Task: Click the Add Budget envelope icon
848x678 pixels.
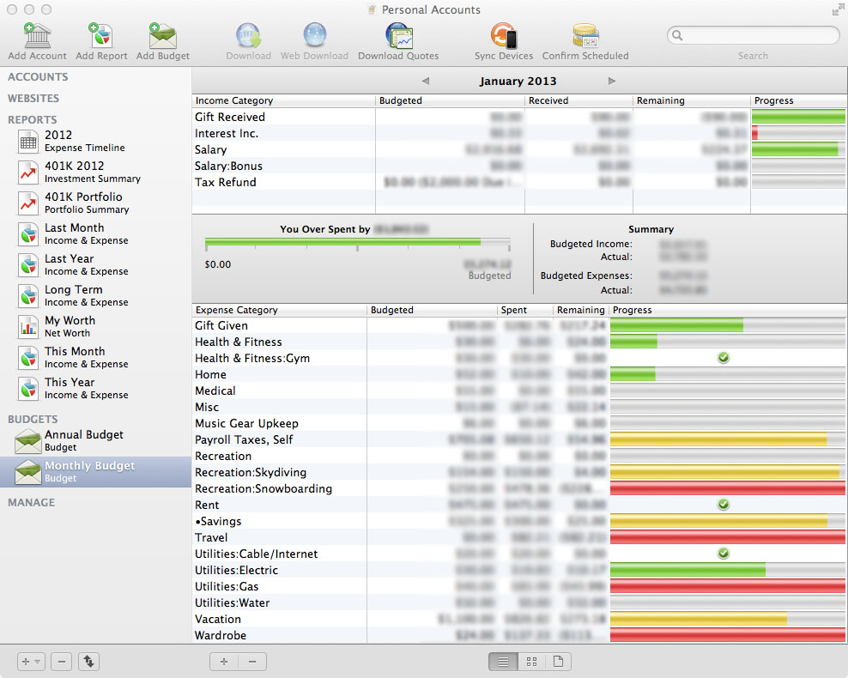Action: pos(162,37)
